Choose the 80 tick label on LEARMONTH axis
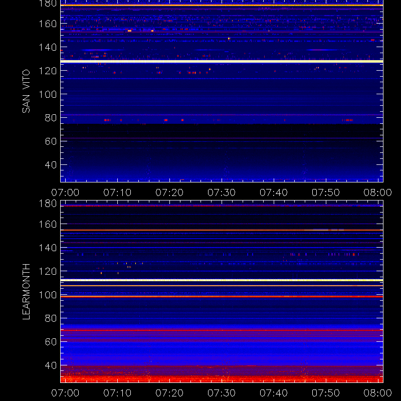The height and width of the screenshot is (401, 401). coord(51,318)
